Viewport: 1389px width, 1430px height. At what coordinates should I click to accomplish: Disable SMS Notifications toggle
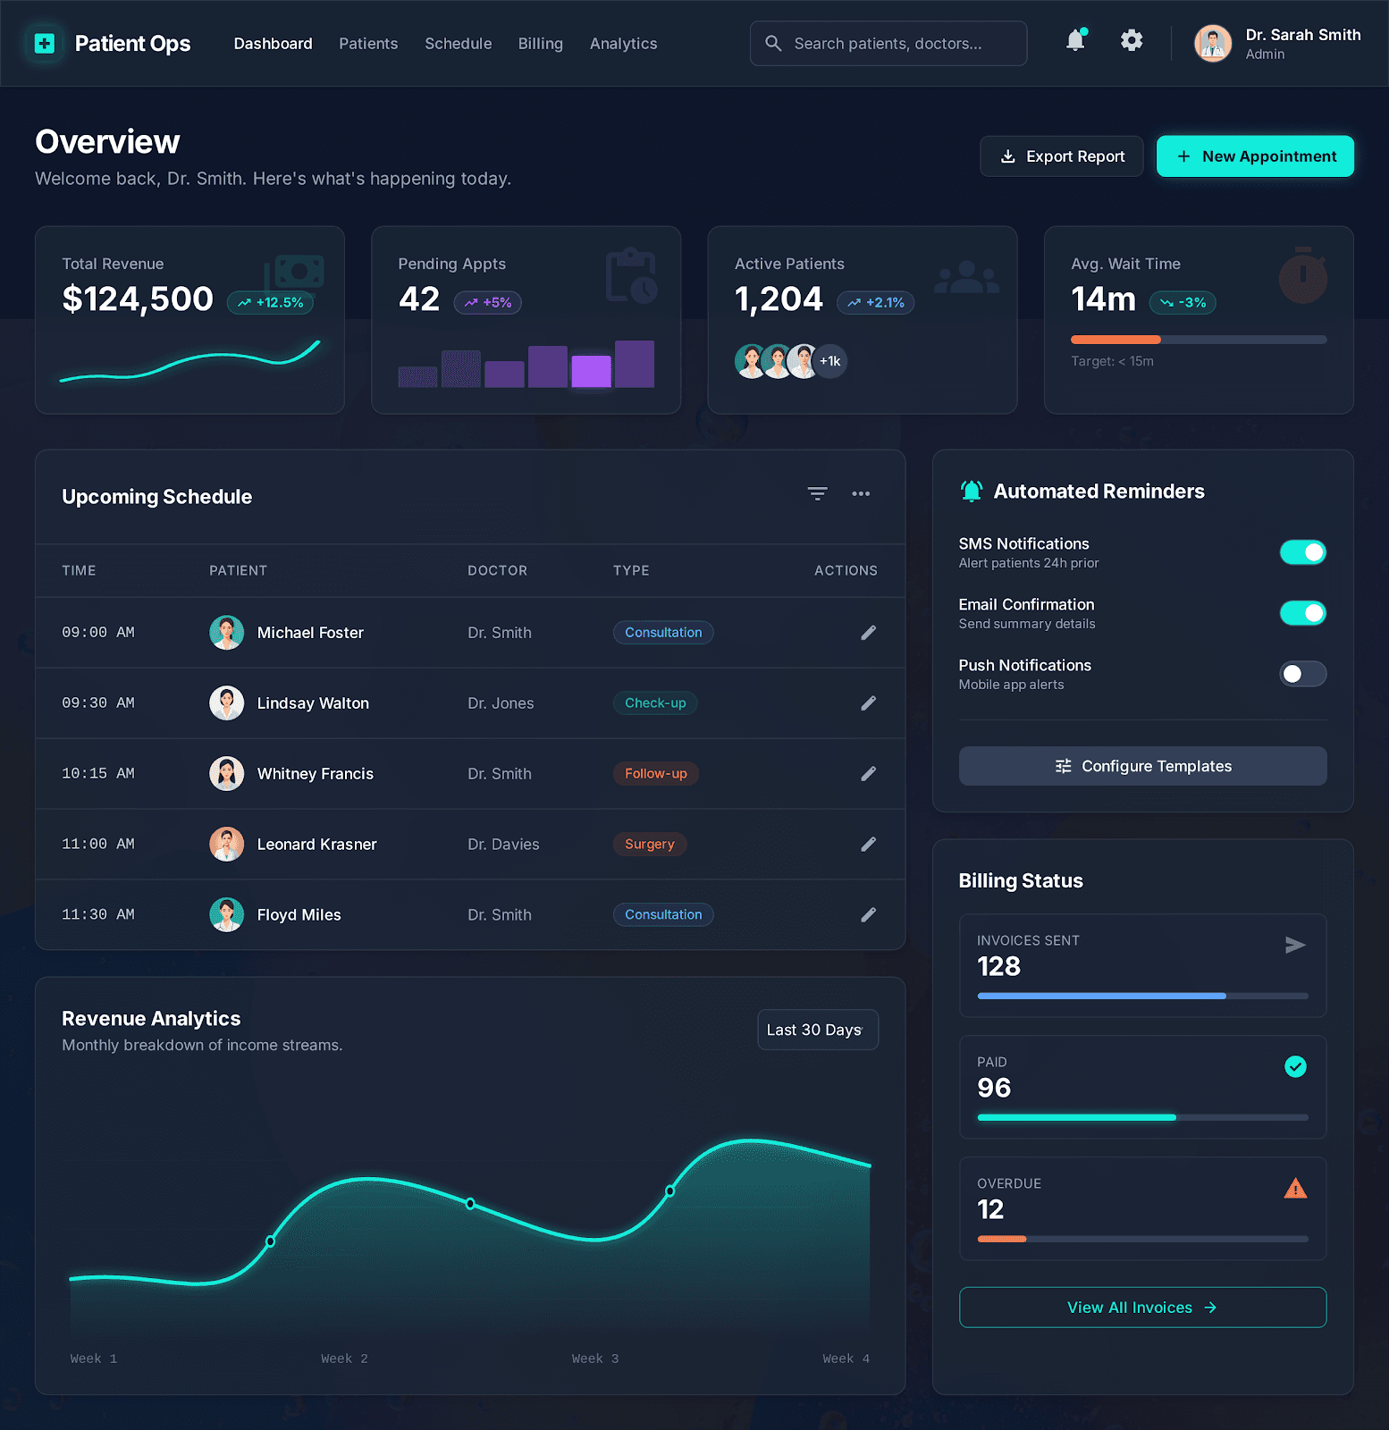click(x=1302, y=552)
